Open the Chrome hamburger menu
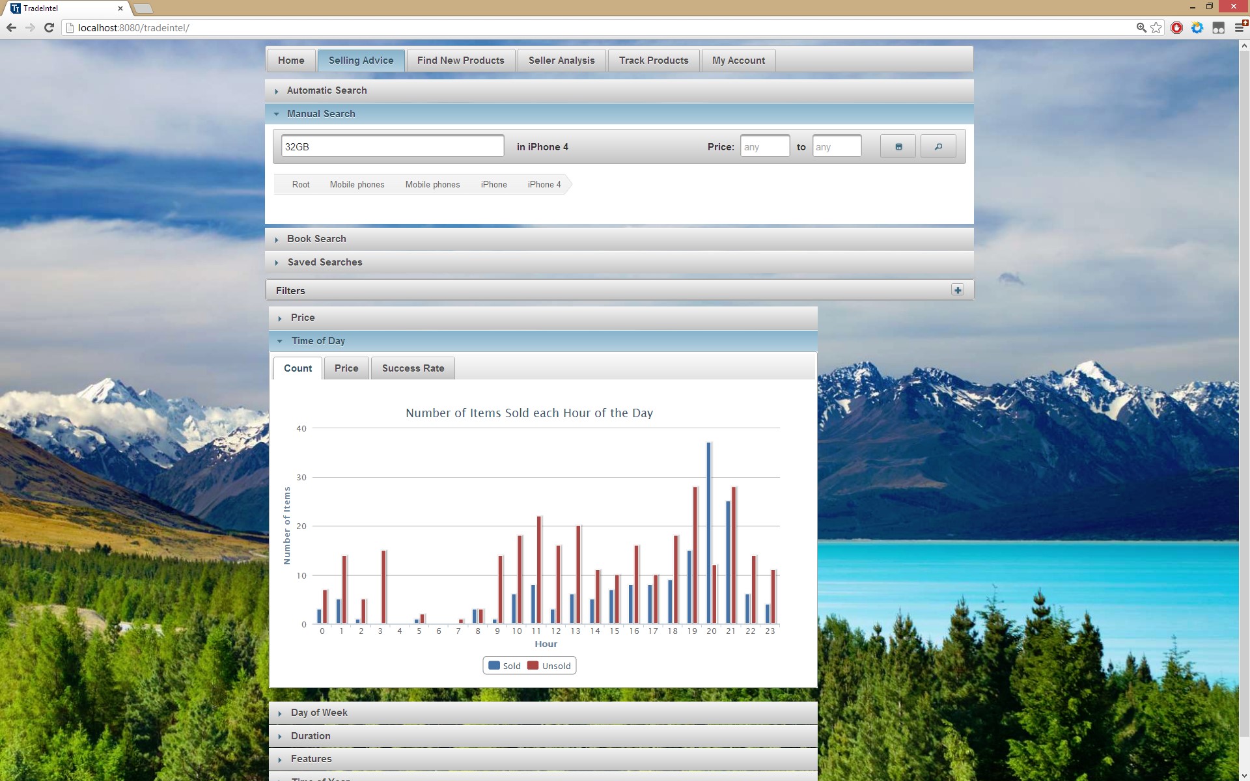 click(x=1240, y=27)
